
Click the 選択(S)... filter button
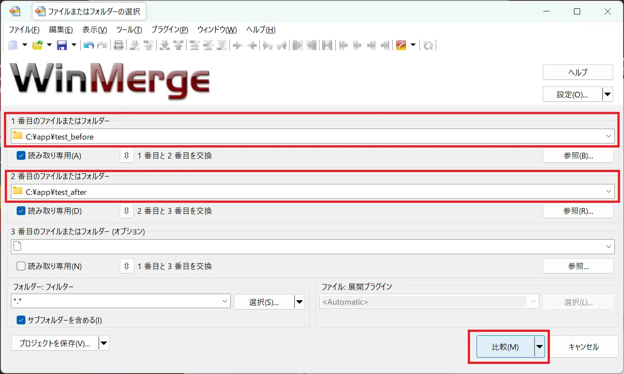pos(264,302)
